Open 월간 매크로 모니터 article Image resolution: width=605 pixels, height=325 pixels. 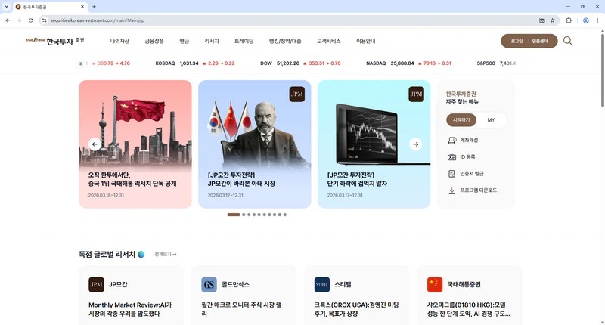241,309
